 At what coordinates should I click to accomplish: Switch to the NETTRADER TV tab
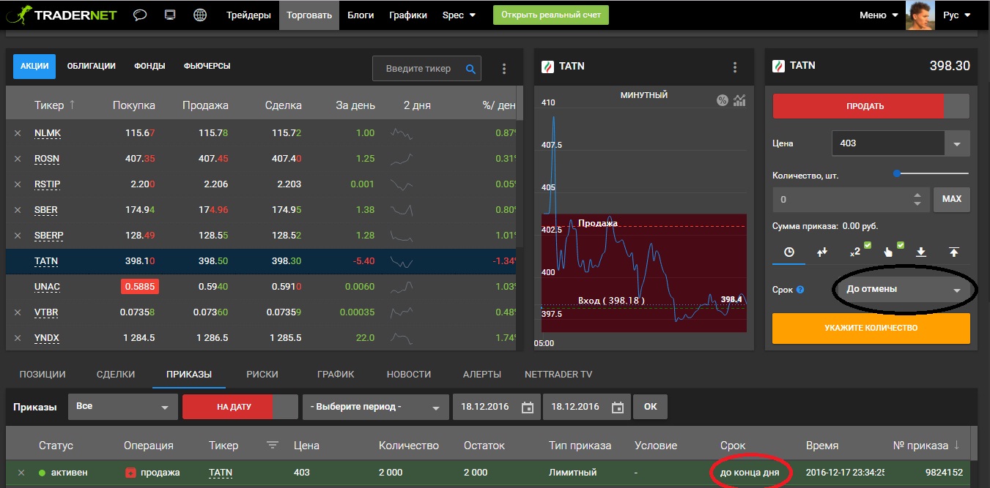click(x=558, y=374)
